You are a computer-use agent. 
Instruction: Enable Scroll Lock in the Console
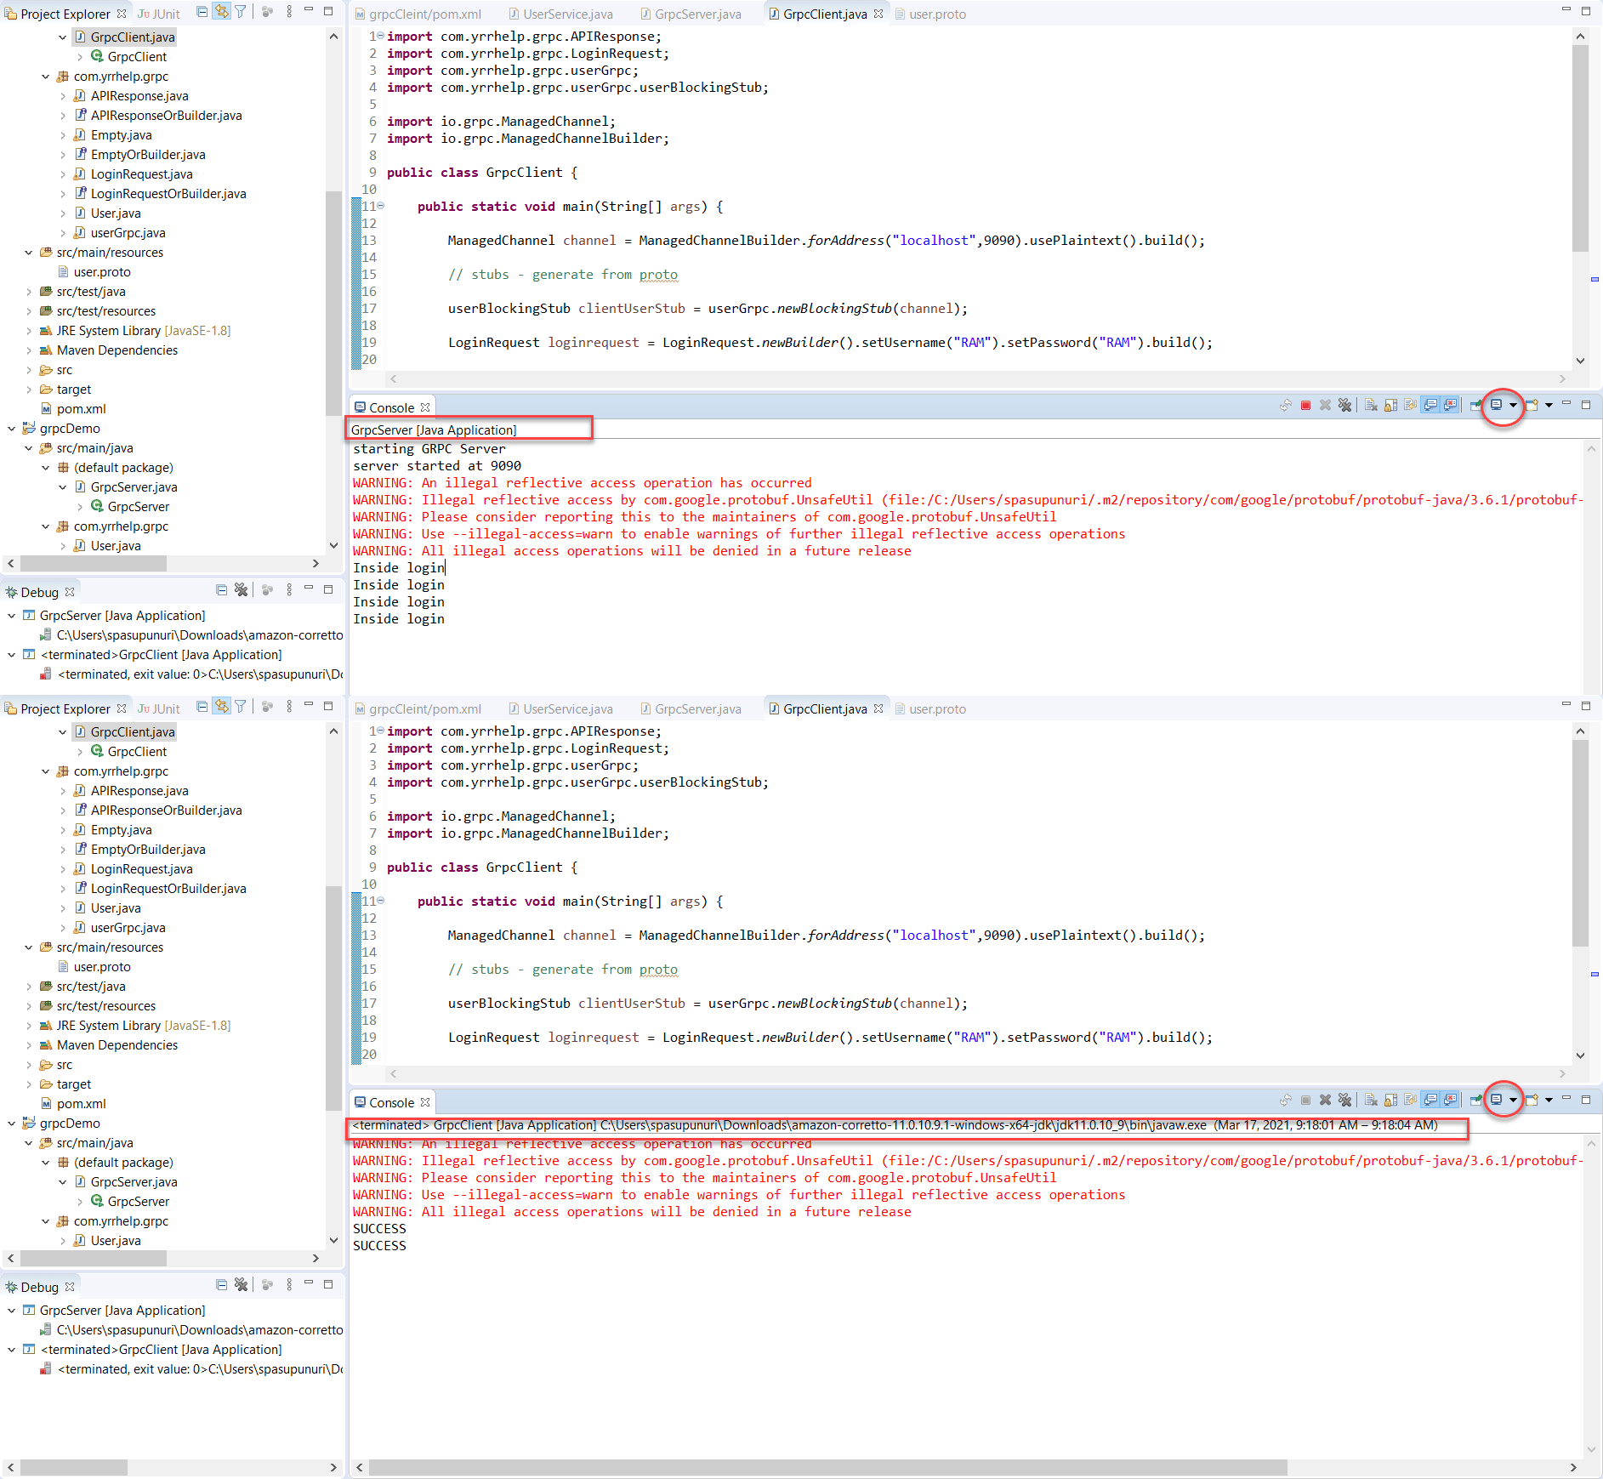pos(1390,406)
